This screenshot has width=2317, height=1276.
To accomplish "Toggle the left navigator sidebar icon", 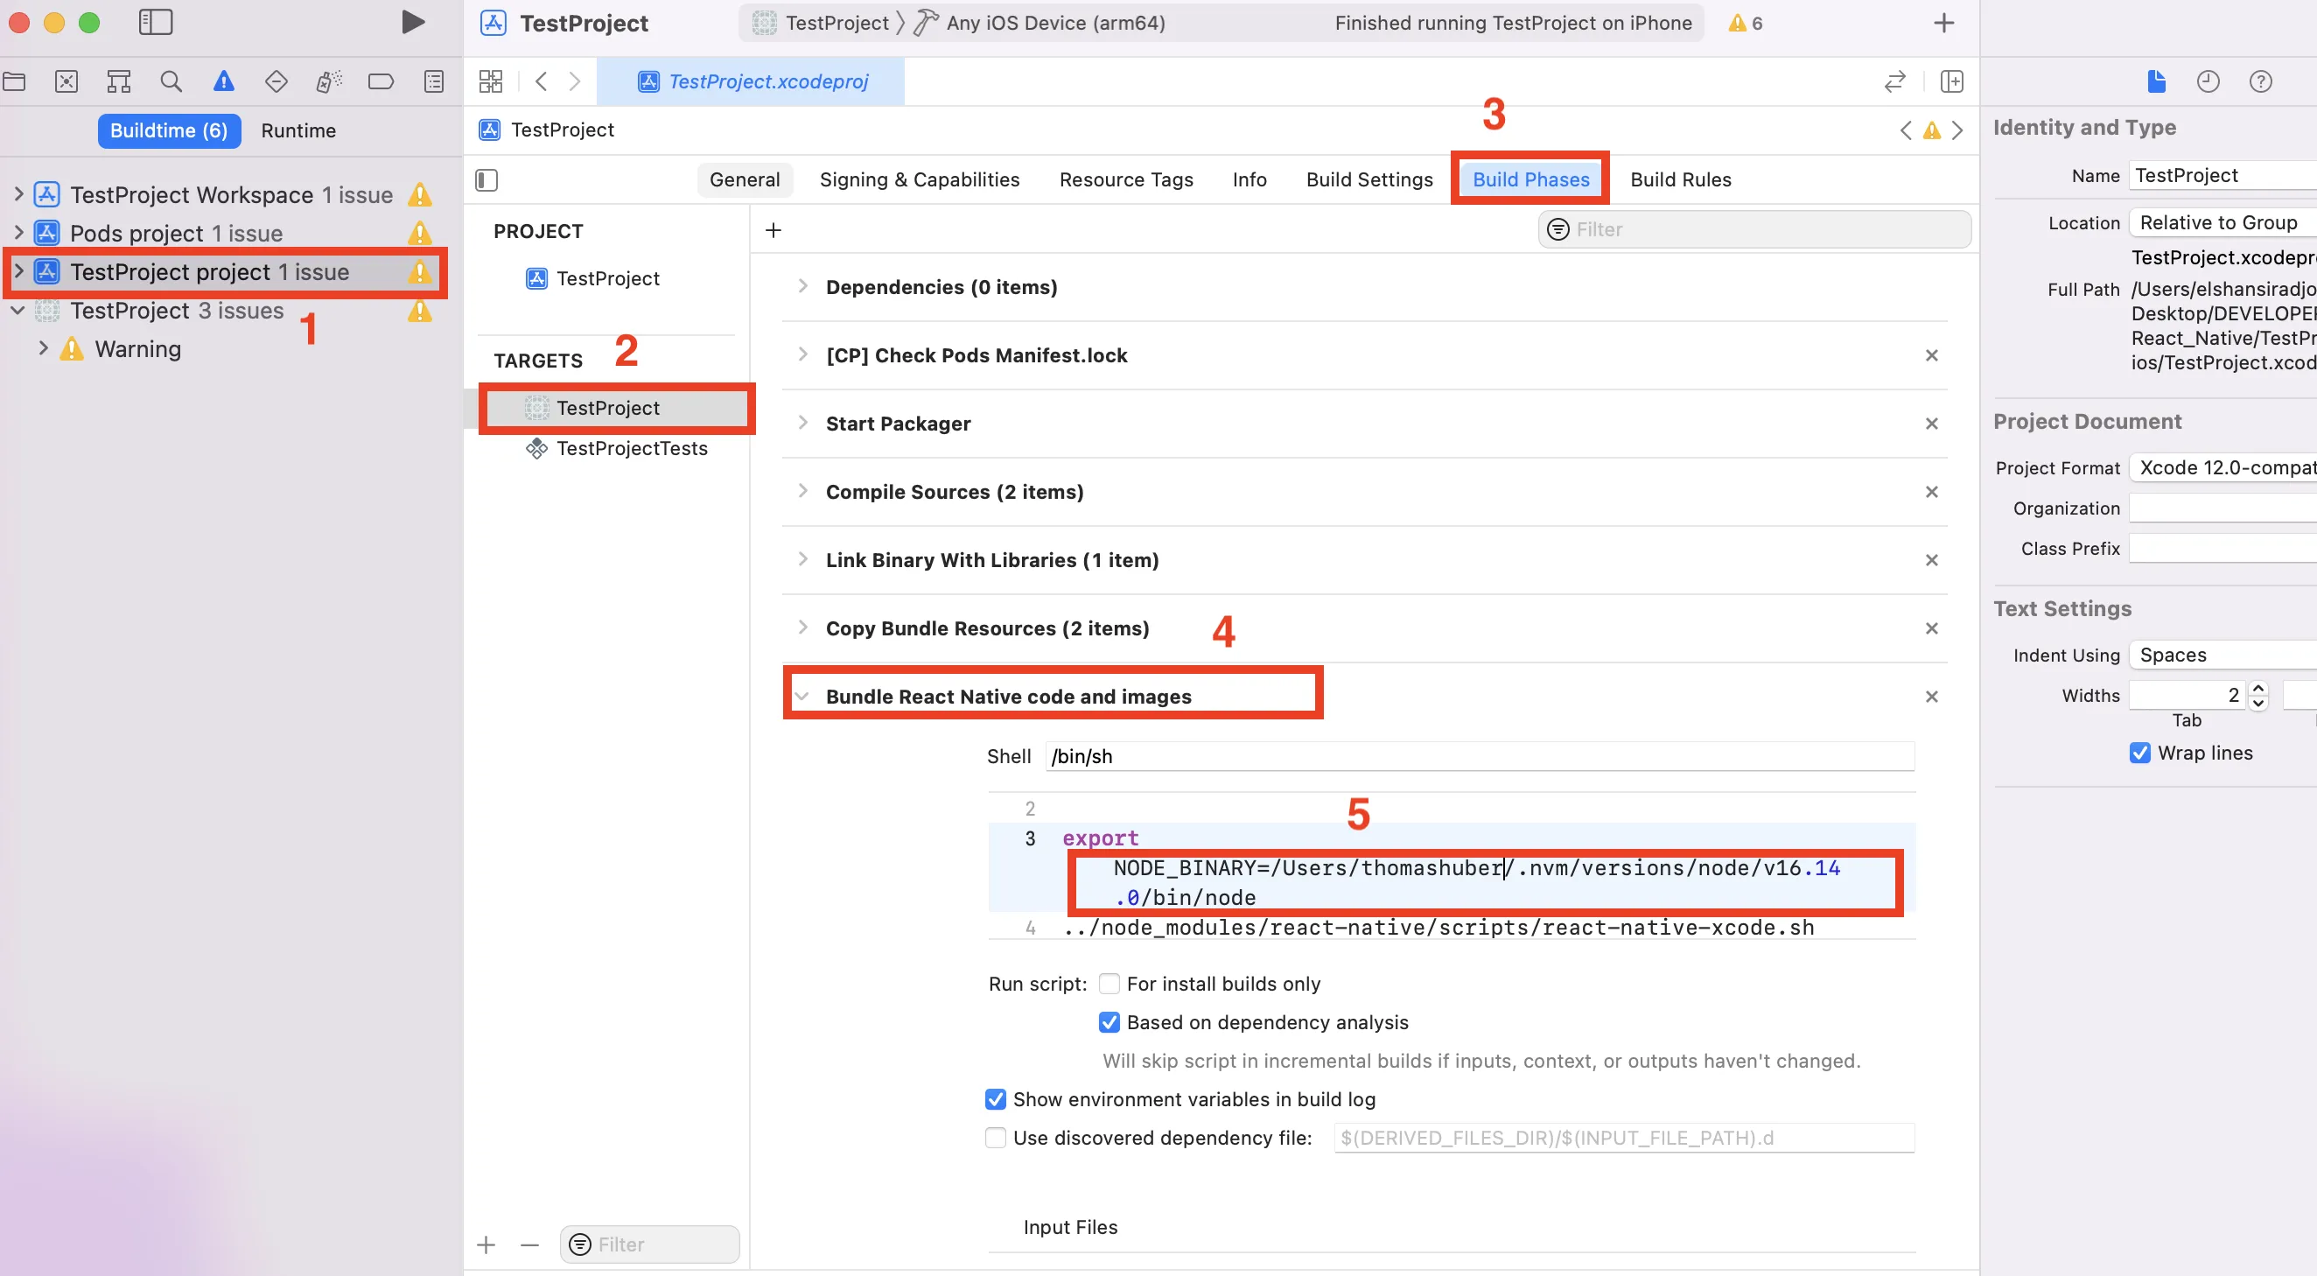I will click(156, 23).
